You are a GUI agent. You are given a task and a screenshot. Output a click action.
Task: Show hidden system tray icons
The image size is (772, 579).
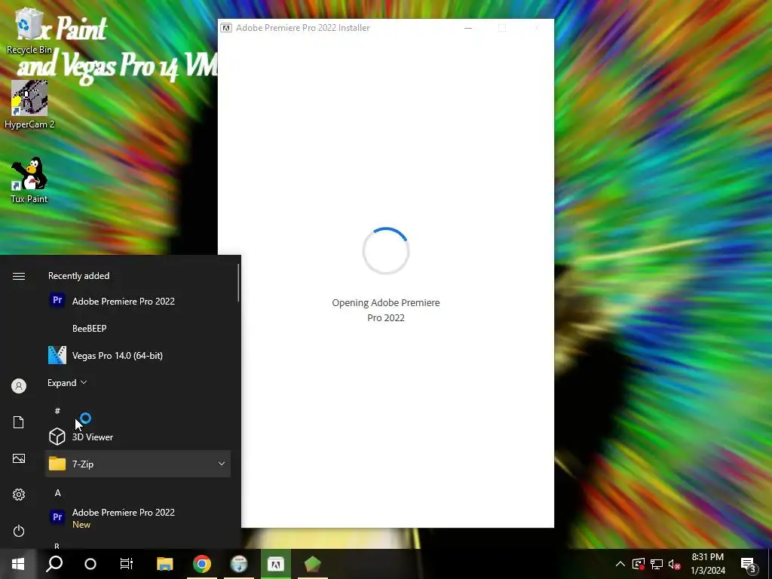620,564
